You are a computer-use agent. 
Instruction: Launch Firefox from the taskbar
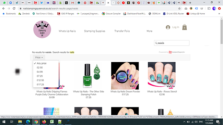tap(44, 122)
